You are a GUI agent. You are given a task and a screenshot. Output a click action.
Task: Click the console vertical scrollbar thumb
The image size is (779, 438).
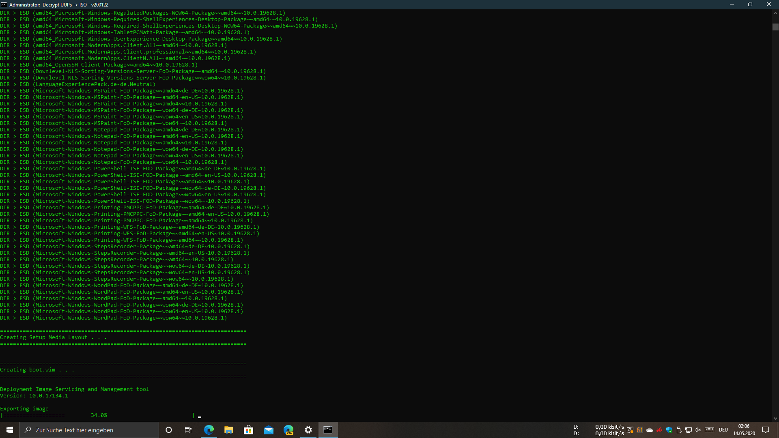[x=775, y=27]
